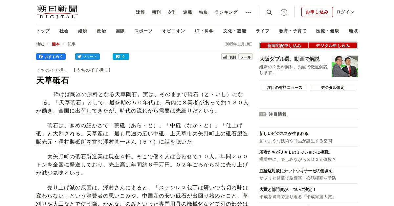Go to 医療・健康 section
Image resolution: width=394 pixels, height=206 pixels.
tap(328, 31)
